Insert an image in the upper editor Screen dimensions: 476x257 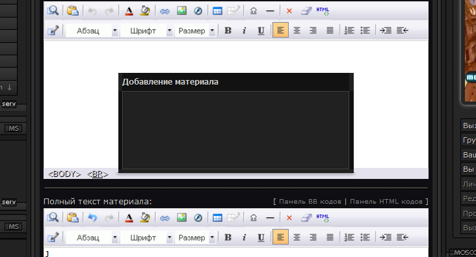181,11
